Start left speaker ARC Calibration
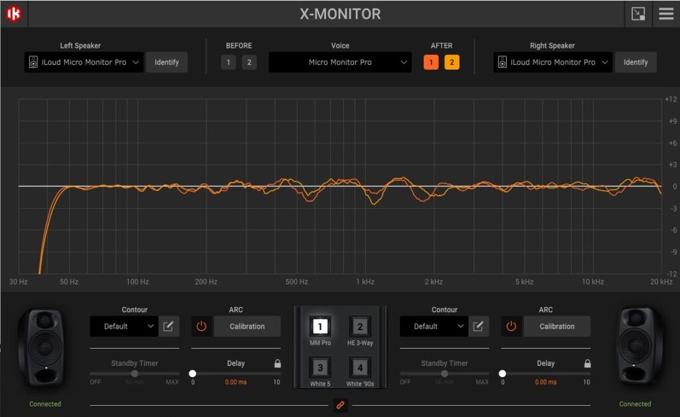Viewport: 680px width, 417px height. [246, 326]
